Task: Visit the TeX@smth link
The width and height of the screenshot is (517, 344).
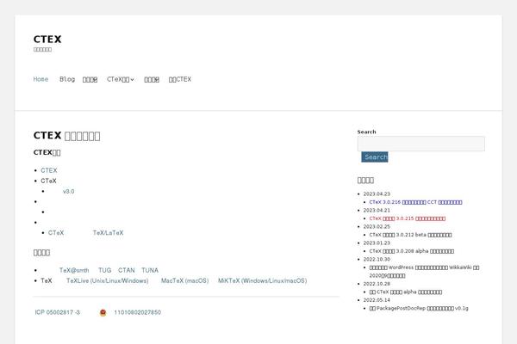Action: [74, 270]
